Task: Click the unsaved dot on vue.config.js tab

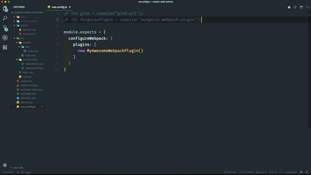Action: coord(69,7)
